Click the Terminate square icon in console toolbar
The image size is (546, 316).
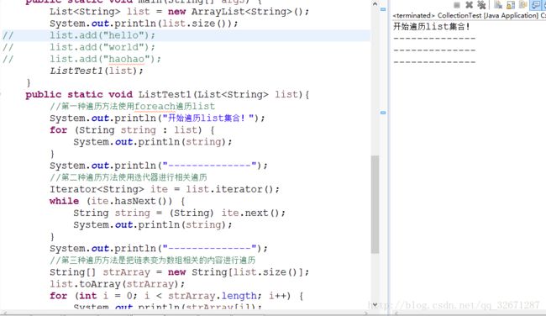pos(457,5)
